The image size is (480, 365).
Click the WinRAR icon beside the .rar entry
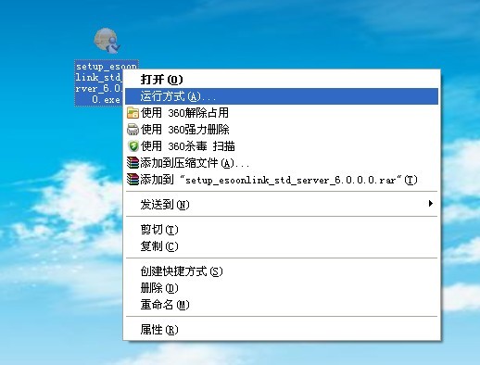click(x=133, y=180)
